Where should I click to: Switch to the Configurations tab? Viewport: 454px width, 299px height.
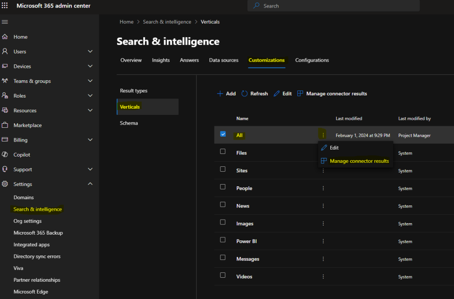[312, 60]
